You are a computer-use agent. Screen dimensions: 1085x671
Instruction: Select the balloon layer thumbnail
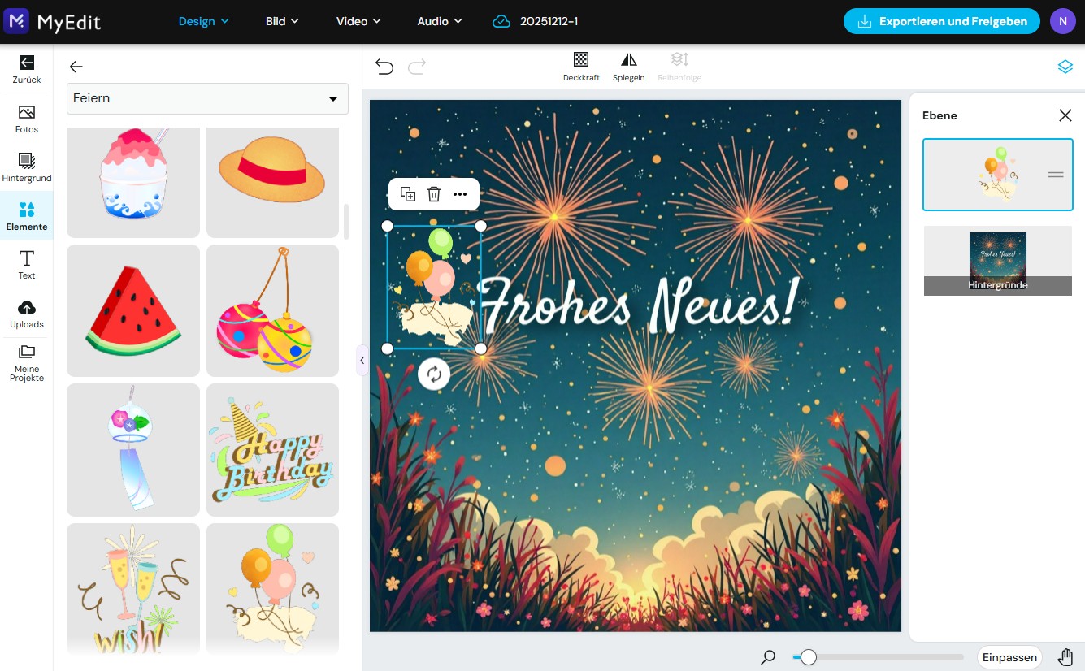tap(998, 175)
